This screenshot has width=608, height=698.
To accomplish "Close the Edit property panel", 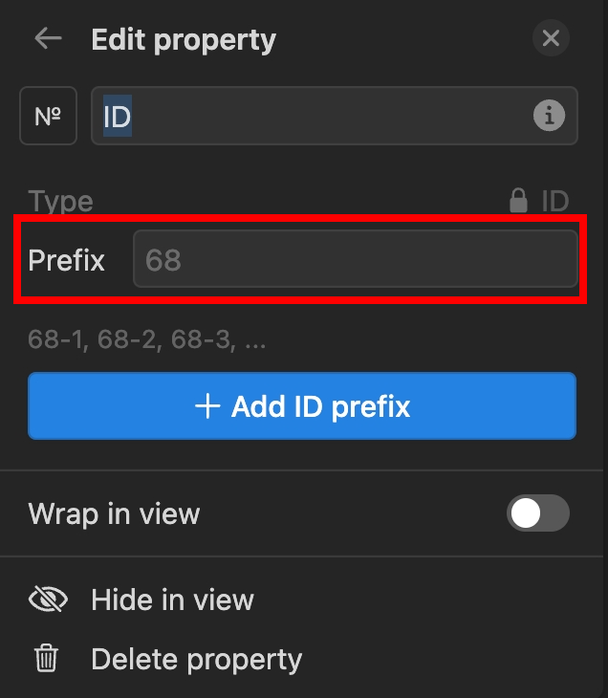I will click(551, 39).
